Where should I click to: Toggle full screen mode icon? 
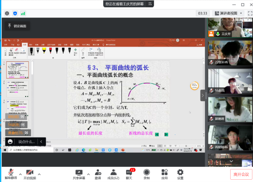250,13
